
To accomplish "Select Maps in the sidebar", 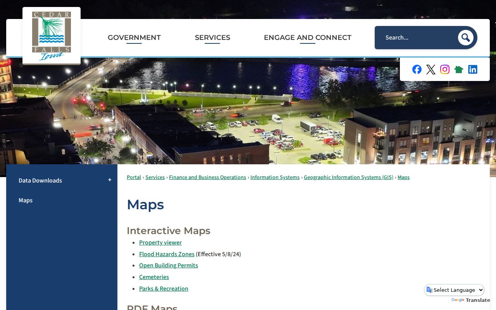I will [x=26, y=200].
